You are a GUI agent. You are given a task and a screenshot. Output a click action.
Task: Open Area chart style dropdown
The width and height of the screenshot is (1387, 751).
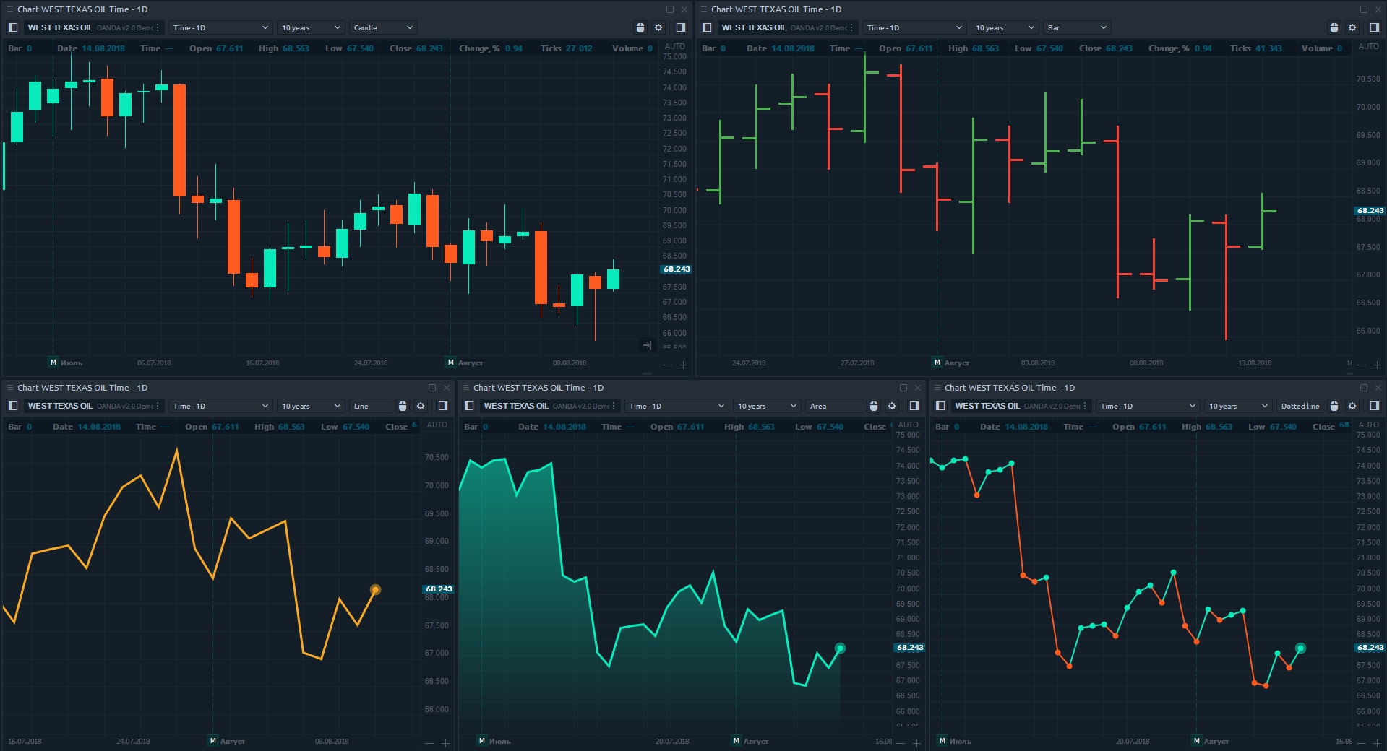coord(833,406)
